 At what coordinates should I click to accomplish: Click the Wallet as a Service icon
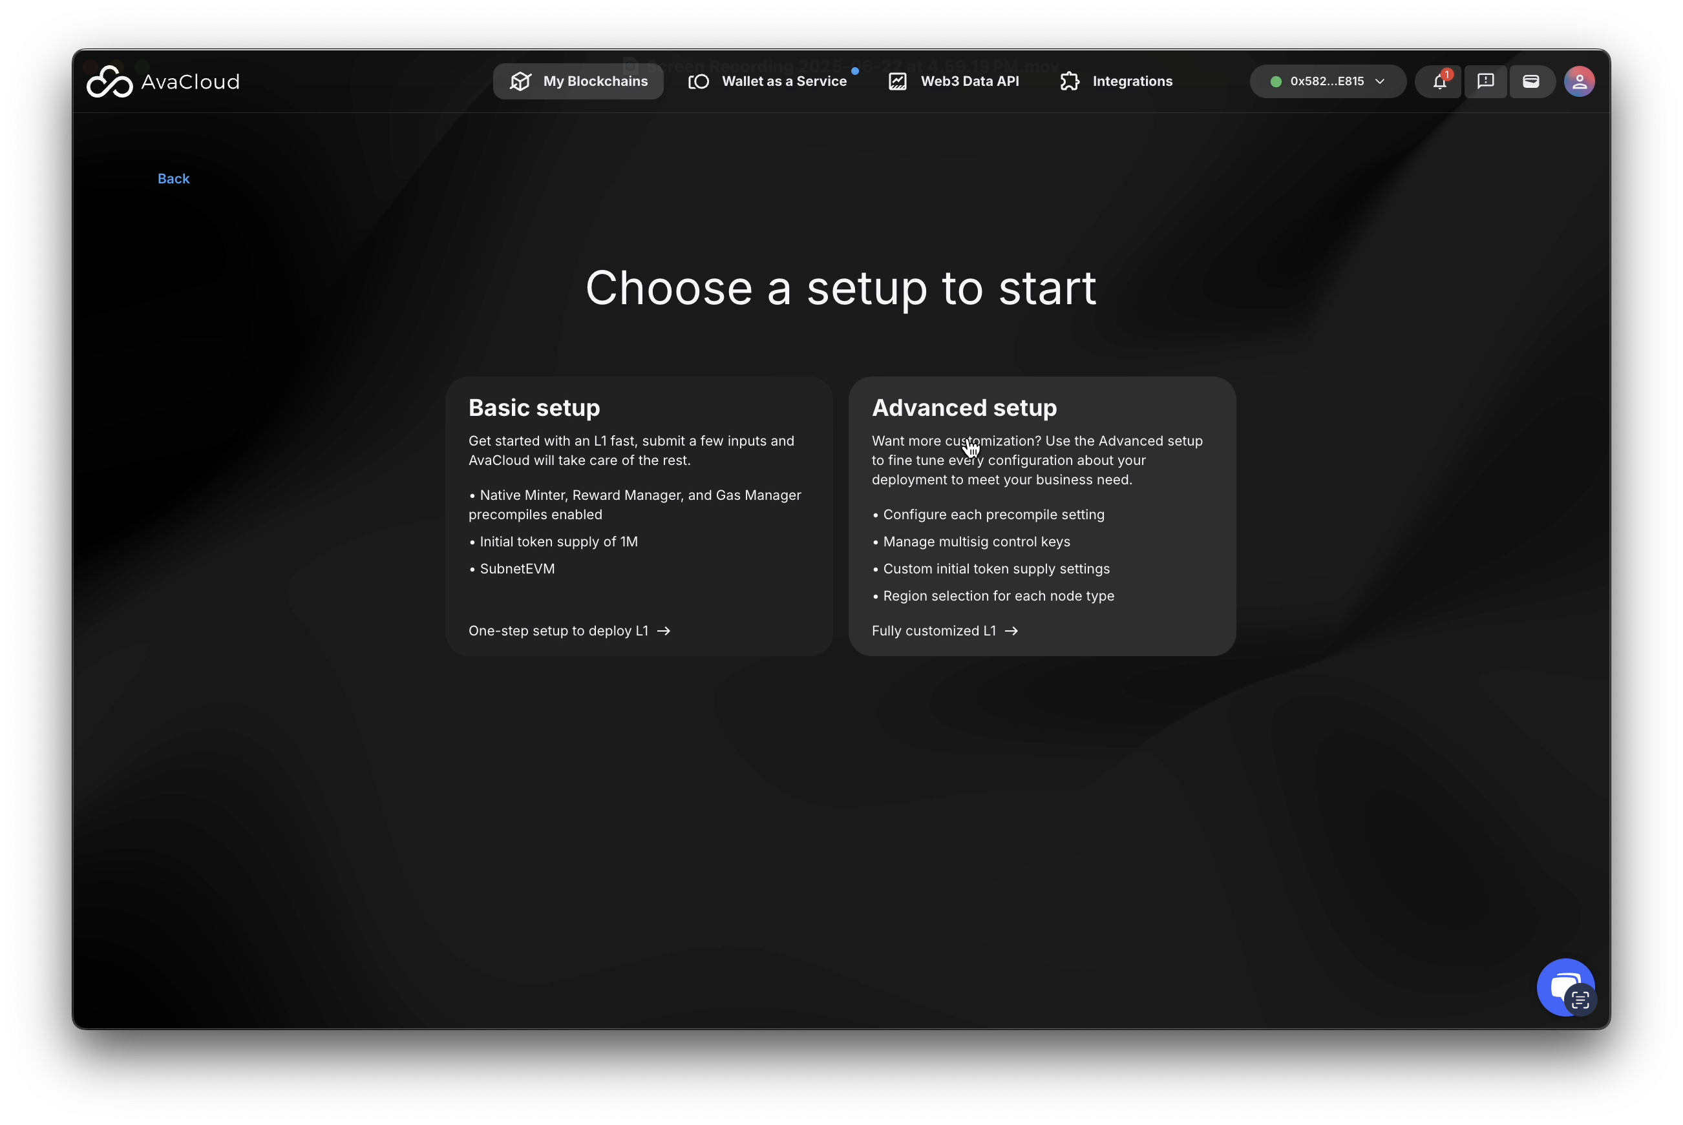699,82
